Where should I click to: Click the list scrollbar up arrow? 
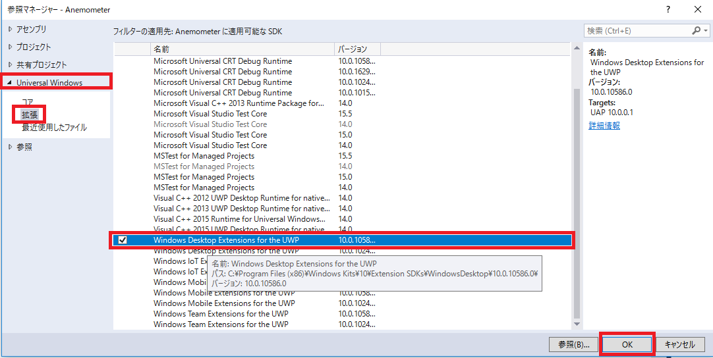point(577,48)
